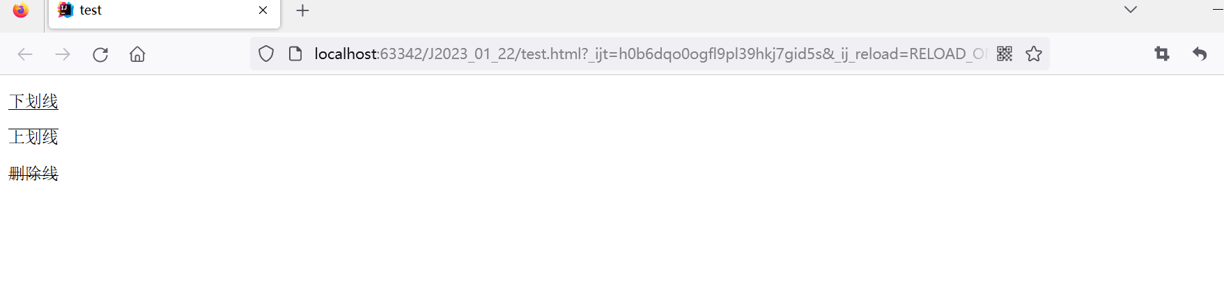Expand the list all tabs chevron

point(1131,10)
